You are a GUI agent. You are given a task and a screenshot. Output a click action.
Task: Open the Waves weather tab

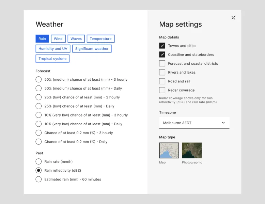[x=76, y=39]
